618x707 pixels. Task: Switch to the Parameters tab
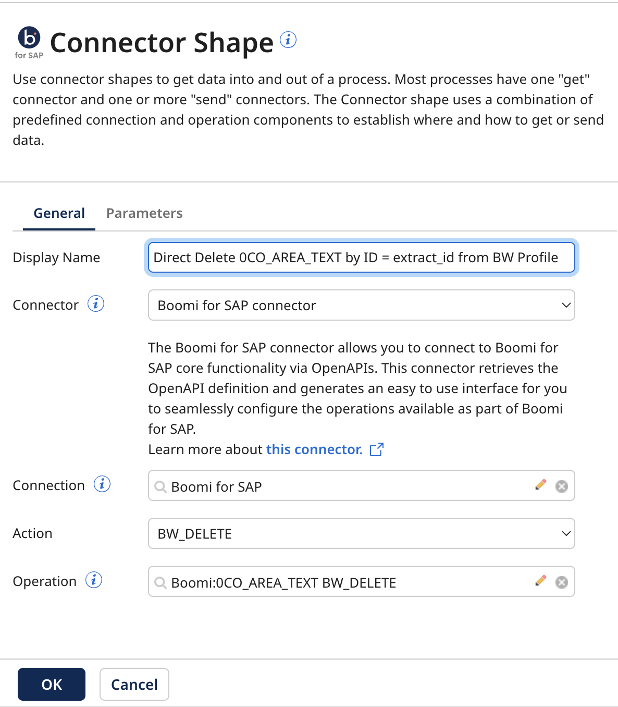(144, 213)
